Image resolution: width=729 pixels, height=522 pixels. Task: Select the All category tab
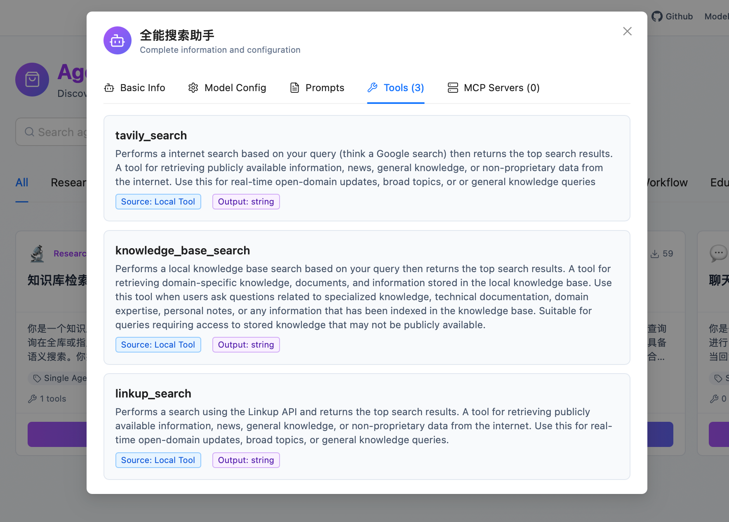[22, 182]
